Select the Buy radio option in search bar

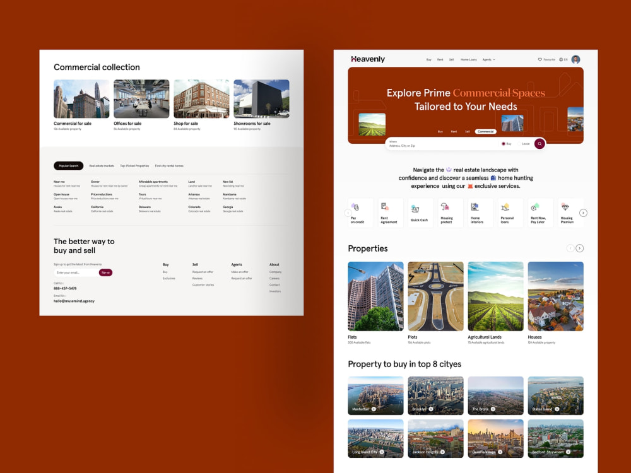(504, 144)
